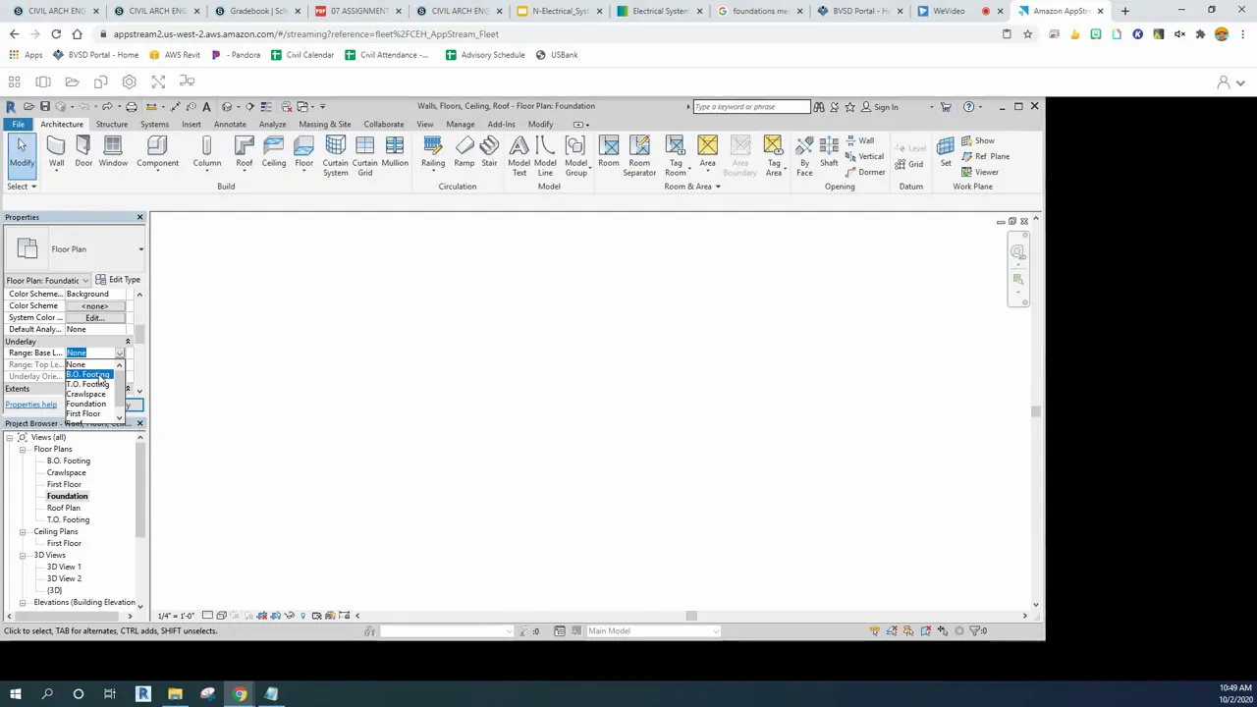Choose B.O. Footing in underlay dropdown list
1257x707 pixels.
[x=88, y=375]
